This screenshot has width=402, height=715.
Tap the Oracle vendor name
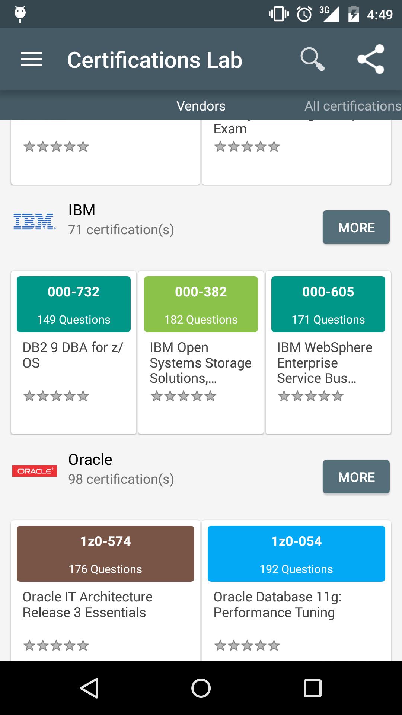coord(90,460)
